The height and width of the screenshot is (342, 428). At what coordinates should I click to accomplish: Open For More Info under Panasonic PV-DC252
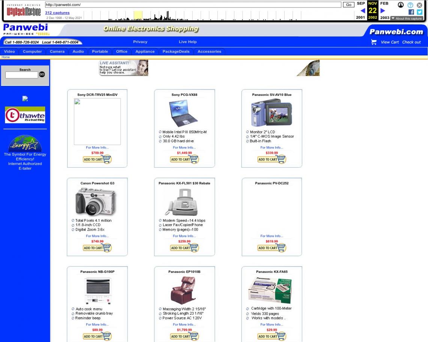click(271, 236)
